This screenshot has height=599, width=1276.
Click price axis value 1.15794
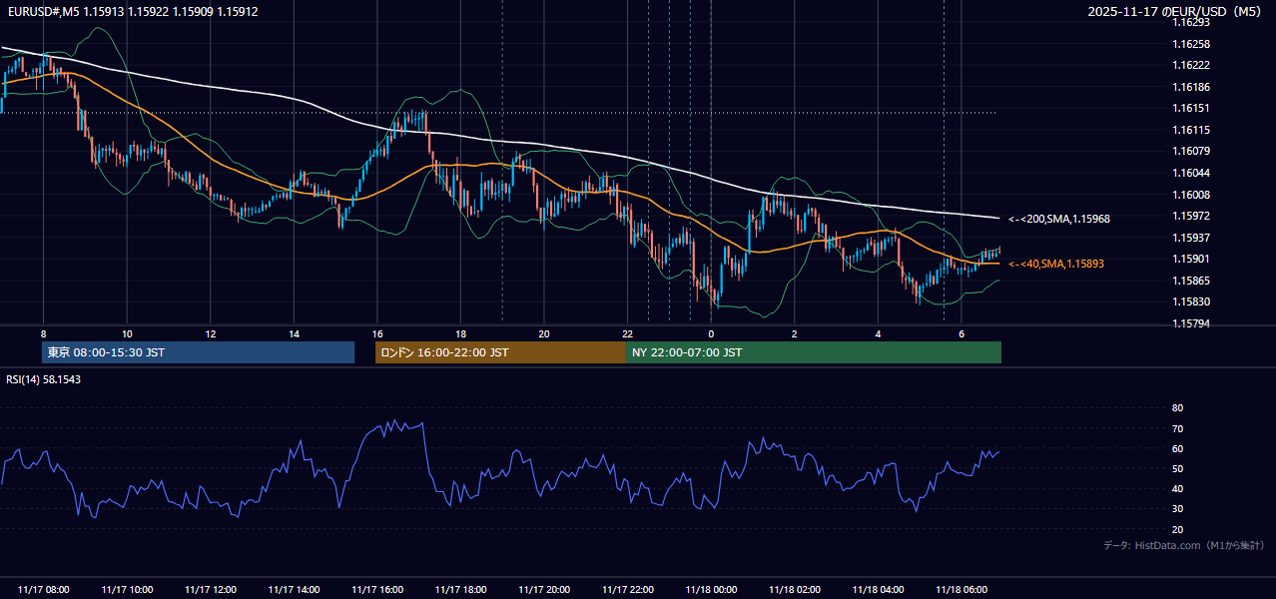1191,323
